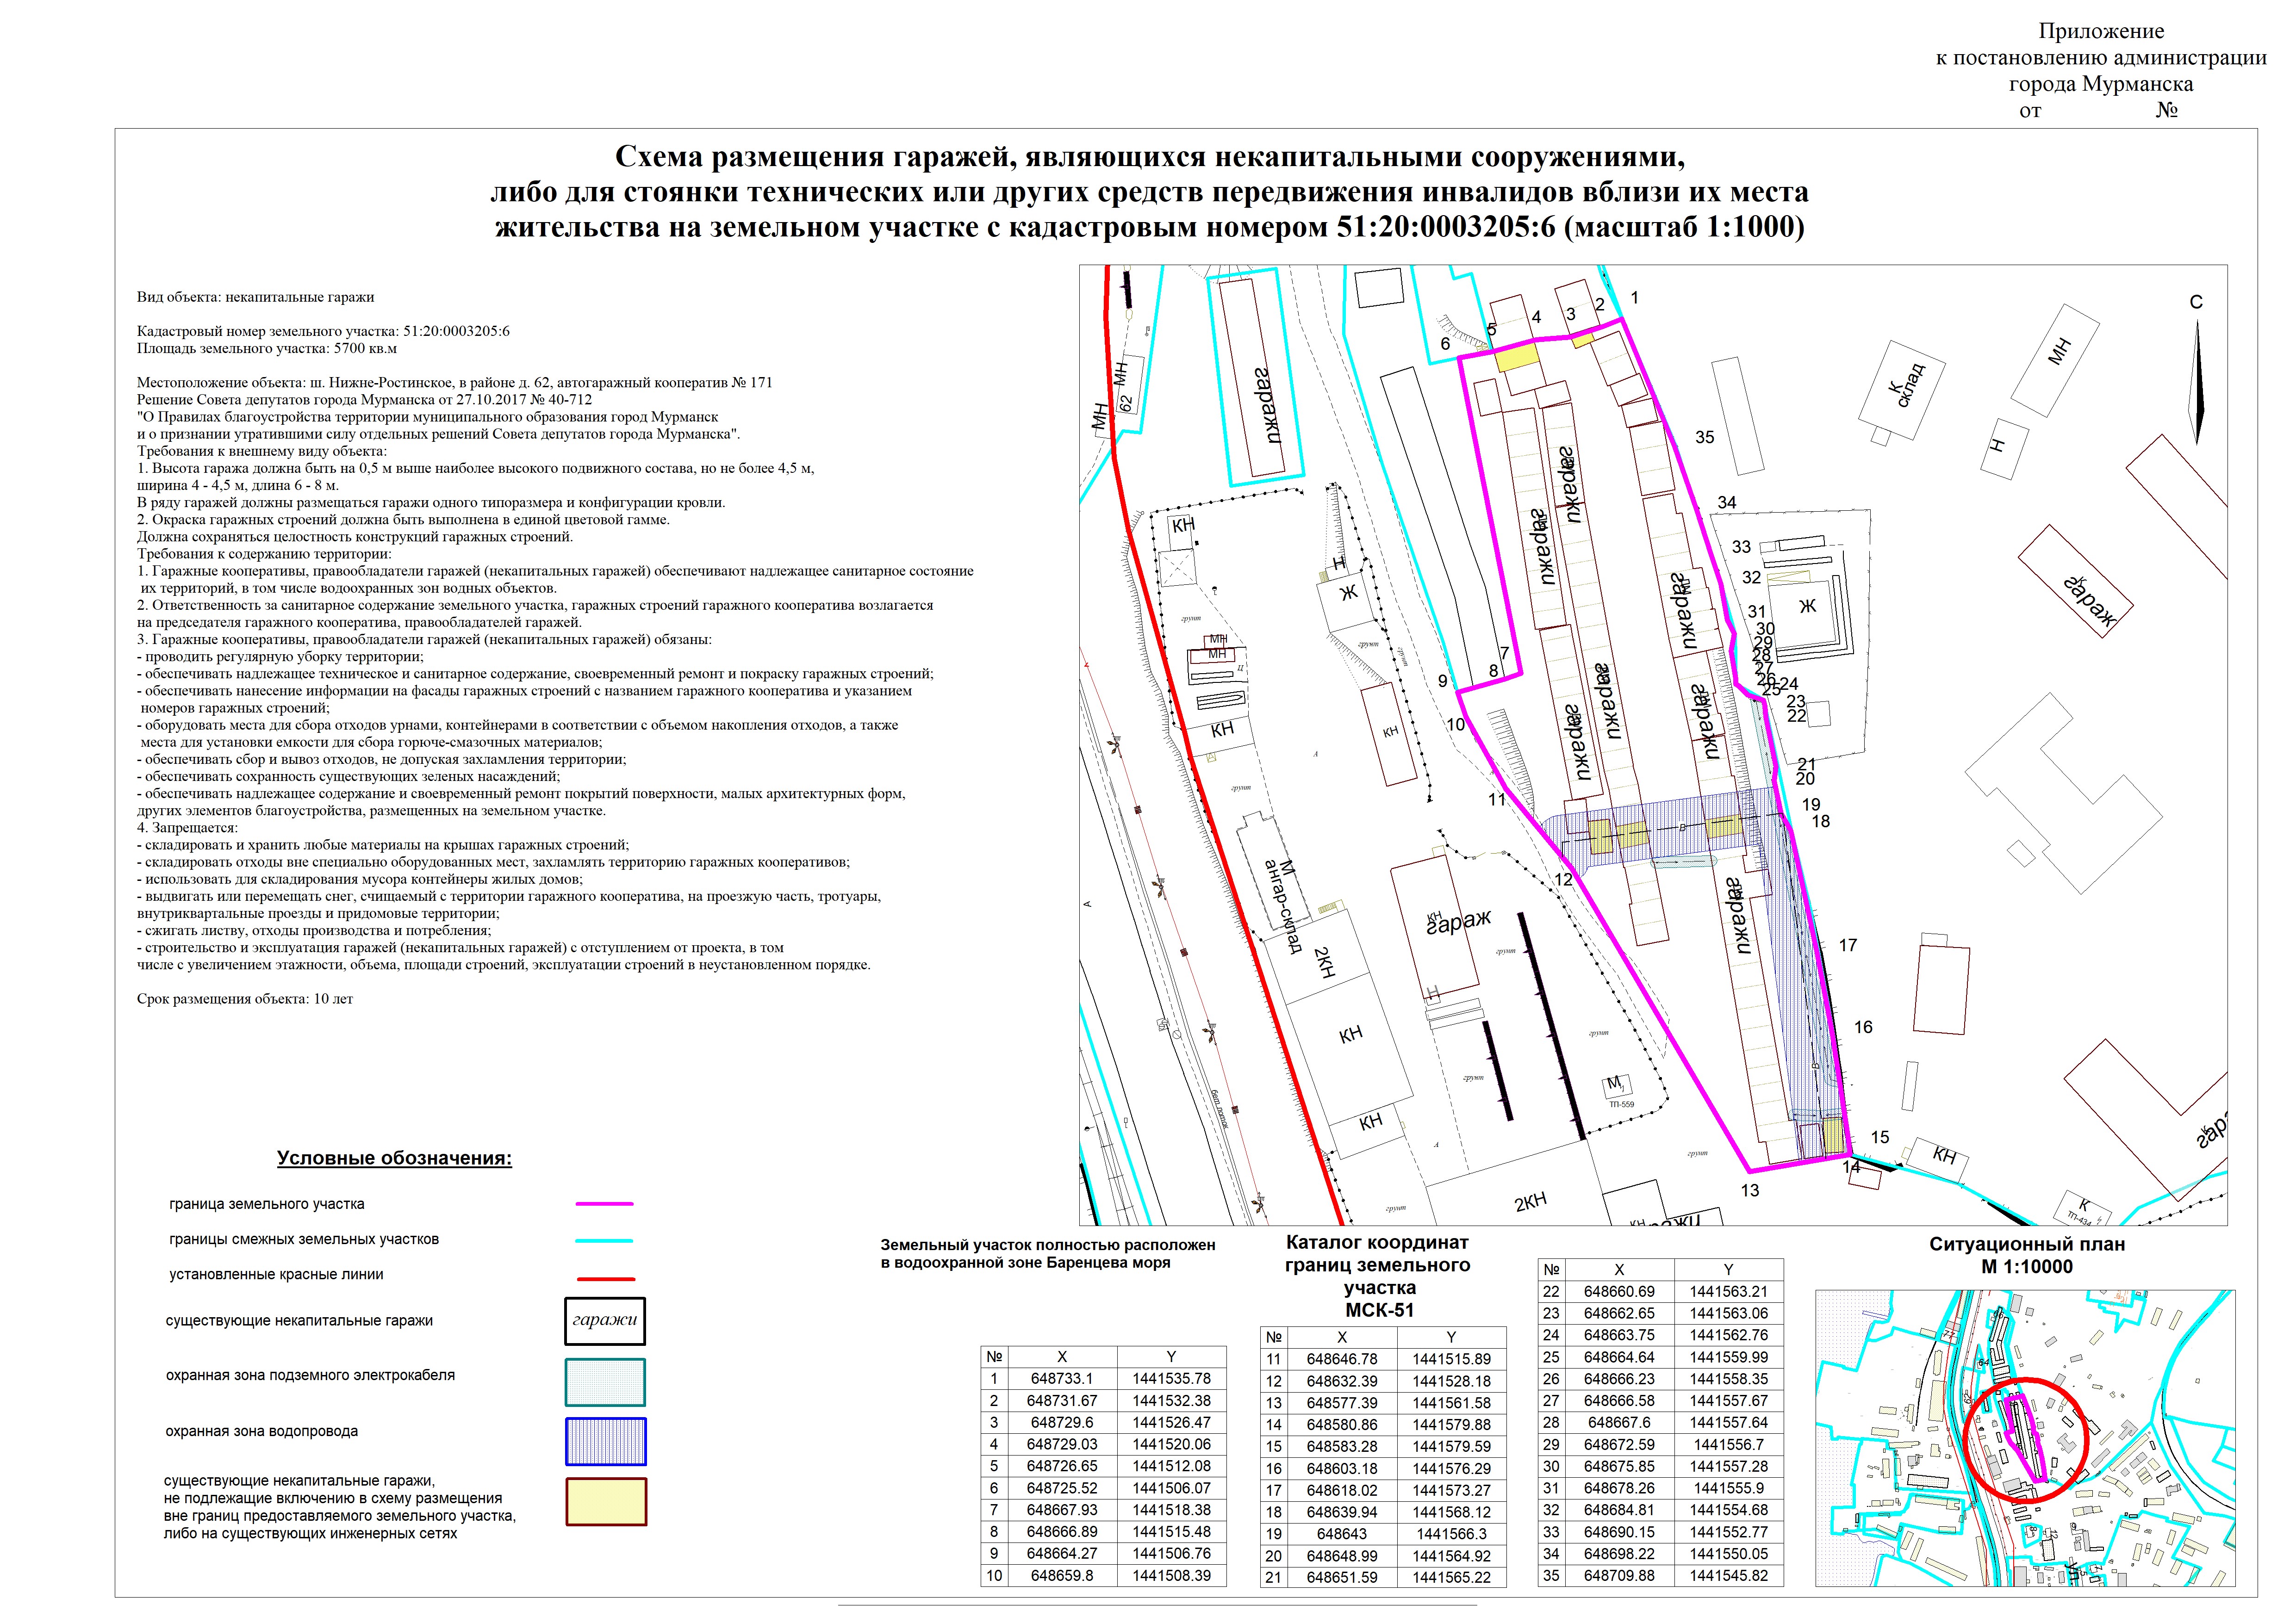Select the blue hatched water pipe swatch
Screen dimensions: 2296x1623
tap(605, 1441)
